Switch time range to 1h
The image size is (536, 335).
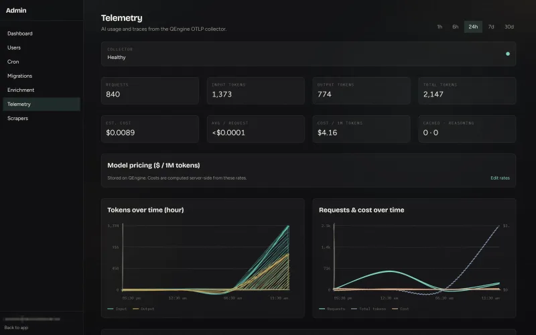click(440, 27)
